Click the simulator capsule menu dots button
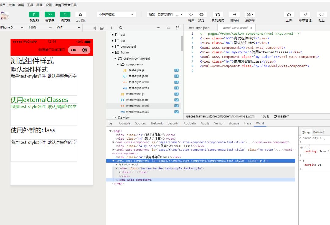This screenshot has width=330, height=225. coord(74,50)
